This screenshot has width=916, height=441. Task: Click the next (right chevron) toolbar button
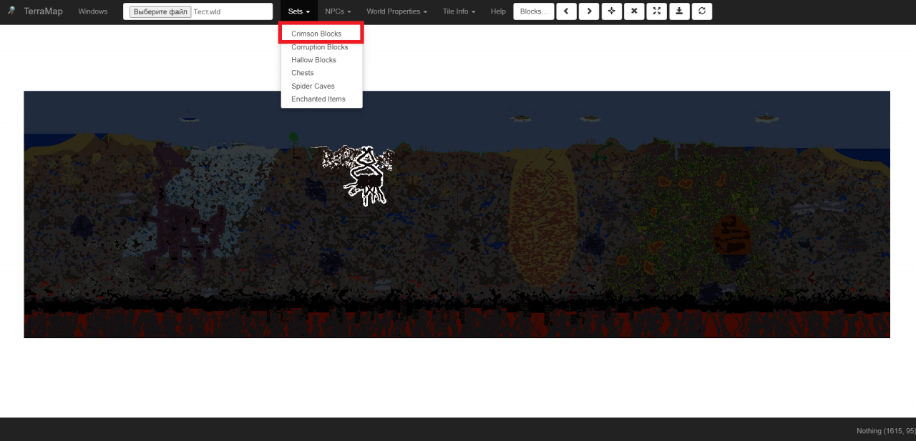[x=589, y=11]
